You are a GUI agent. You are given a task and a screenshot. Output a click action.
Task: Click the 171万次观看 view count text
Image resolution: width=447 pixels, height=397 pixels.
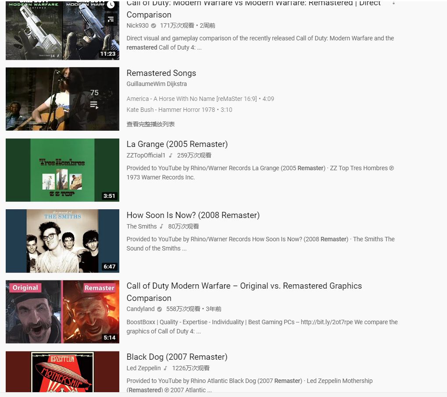(177, 25)
